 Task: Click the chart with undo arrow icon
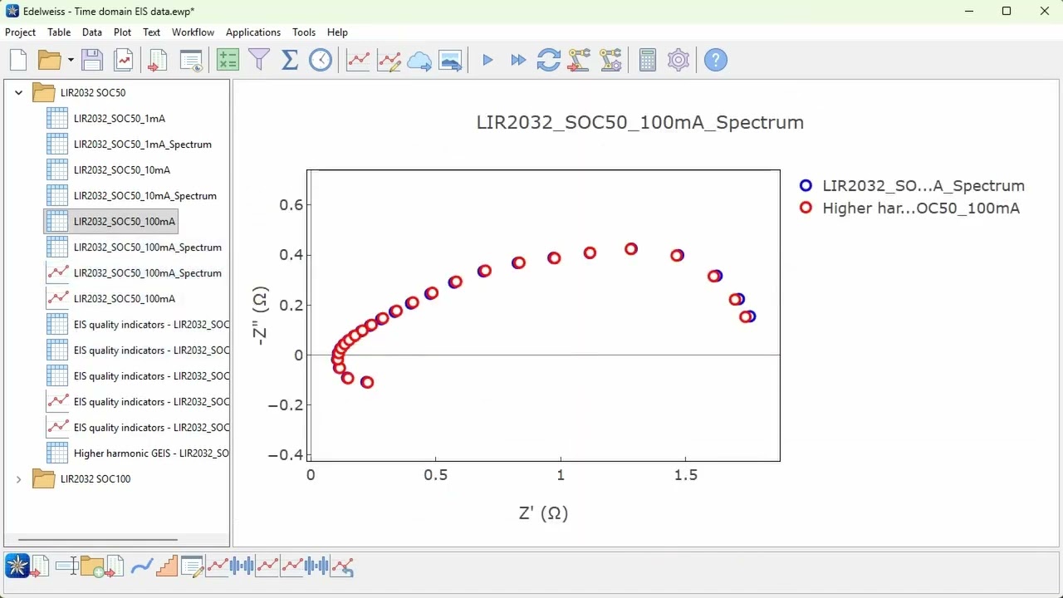[342, 566]
